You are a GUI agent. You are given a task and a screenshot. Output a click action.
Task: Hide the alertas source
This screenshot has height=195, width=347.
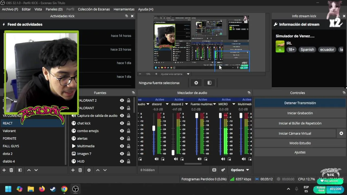coord(122,138)
